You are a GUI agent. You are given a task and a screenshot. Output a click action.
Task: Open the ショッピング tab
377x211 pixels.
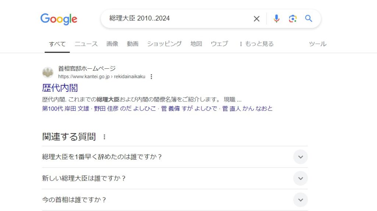point(164,44)
